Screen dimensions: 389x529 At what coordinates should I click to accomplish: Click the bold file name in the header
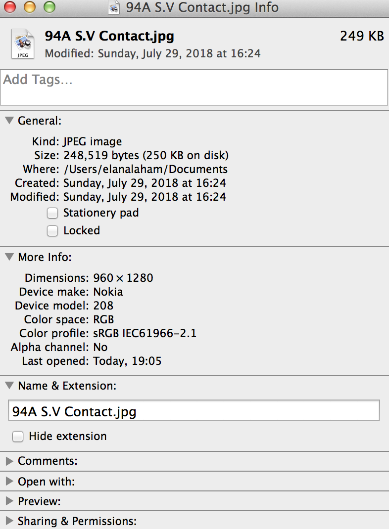pyautogui.click(x=109, y=36)
